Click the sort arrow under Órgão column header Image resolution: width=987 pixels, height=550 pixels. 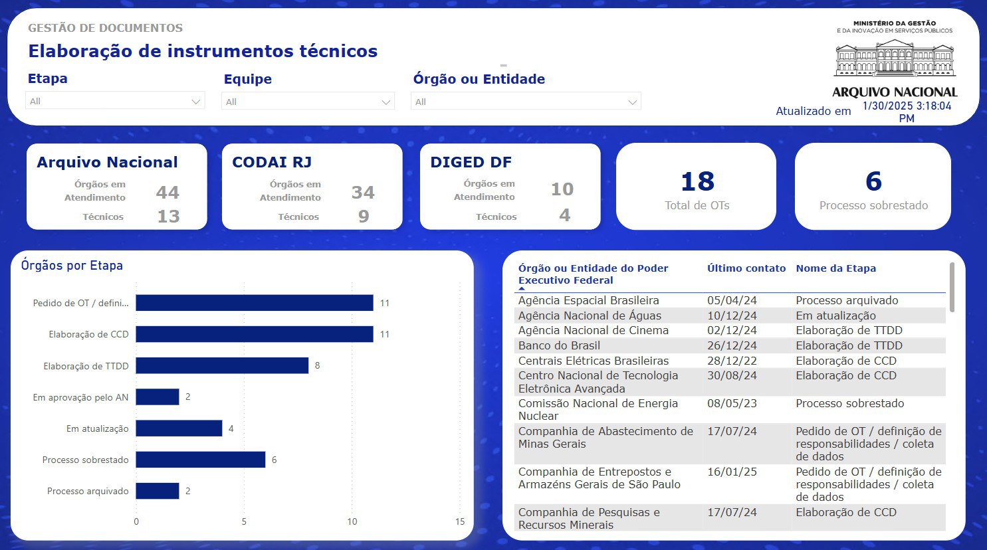[x=522, y=289]
